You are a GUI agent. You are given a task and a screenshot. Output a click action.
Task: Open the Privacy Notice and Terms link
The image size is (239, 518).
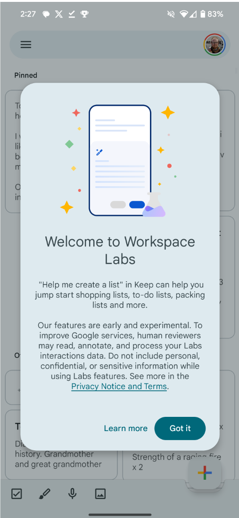[119, 386]
